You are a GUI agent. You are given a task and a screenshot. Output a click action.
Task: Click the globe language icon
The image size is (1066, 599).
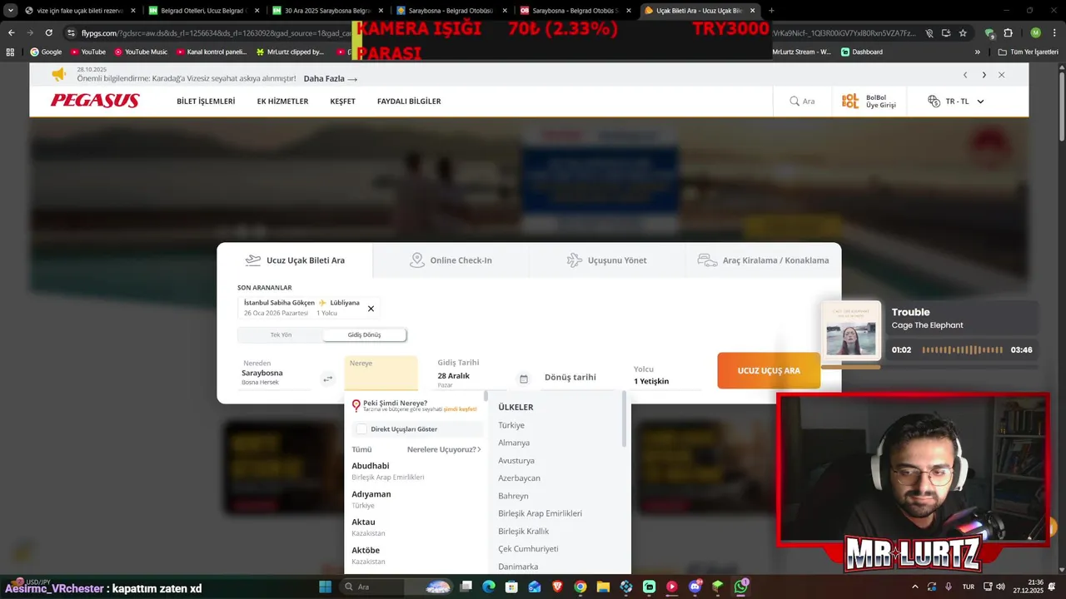click(x=934, y=101)
